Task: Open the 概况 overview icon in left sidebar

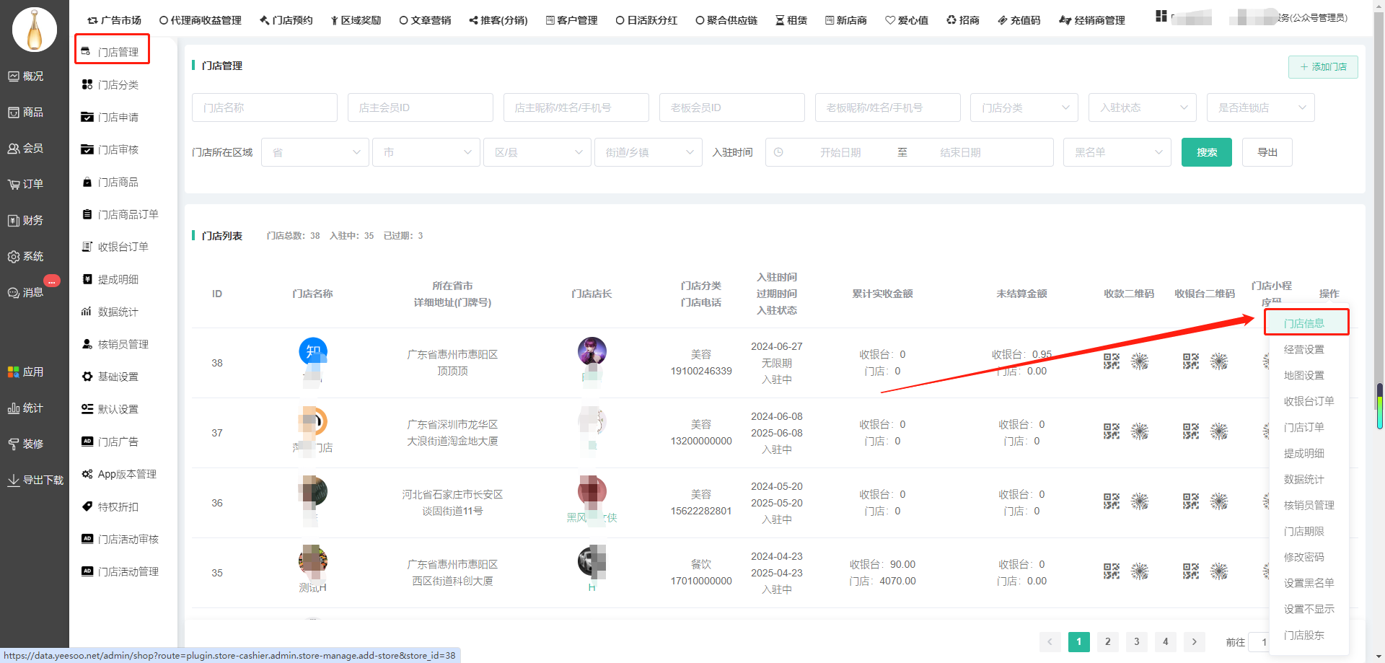Action: (14, 76)
